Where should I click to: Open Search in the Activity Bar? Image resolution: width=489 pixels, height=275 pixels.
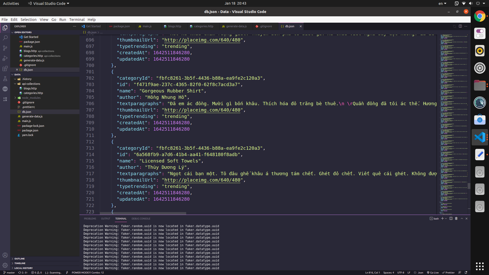[5, 38]
